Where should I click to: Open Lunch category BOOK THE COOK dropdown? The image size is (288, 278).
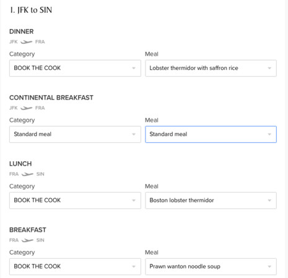(x=75, y=200)
